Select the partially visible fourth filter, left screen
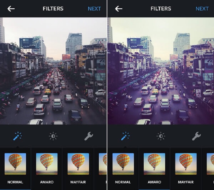The height and width of the screenshot is (190, 214). [x=103, y=164]
